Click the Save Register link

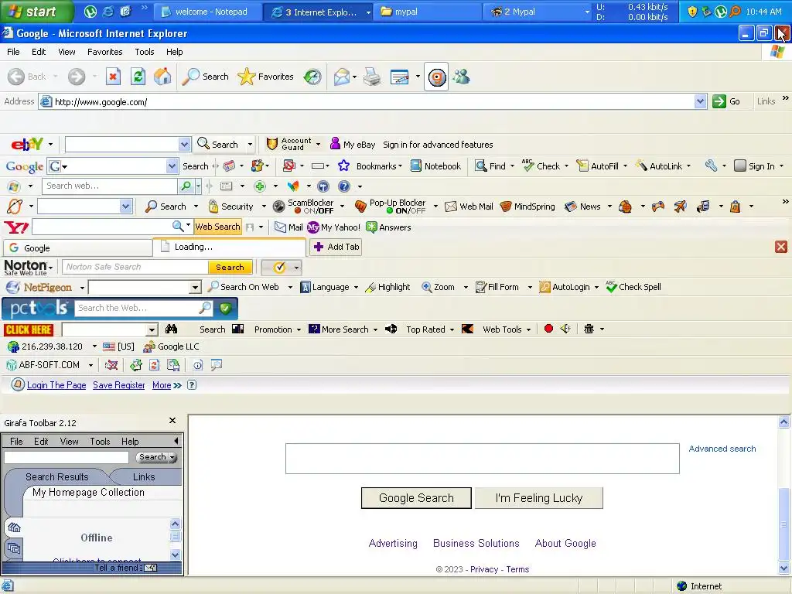pyautogui.click(x=118, y=385)
